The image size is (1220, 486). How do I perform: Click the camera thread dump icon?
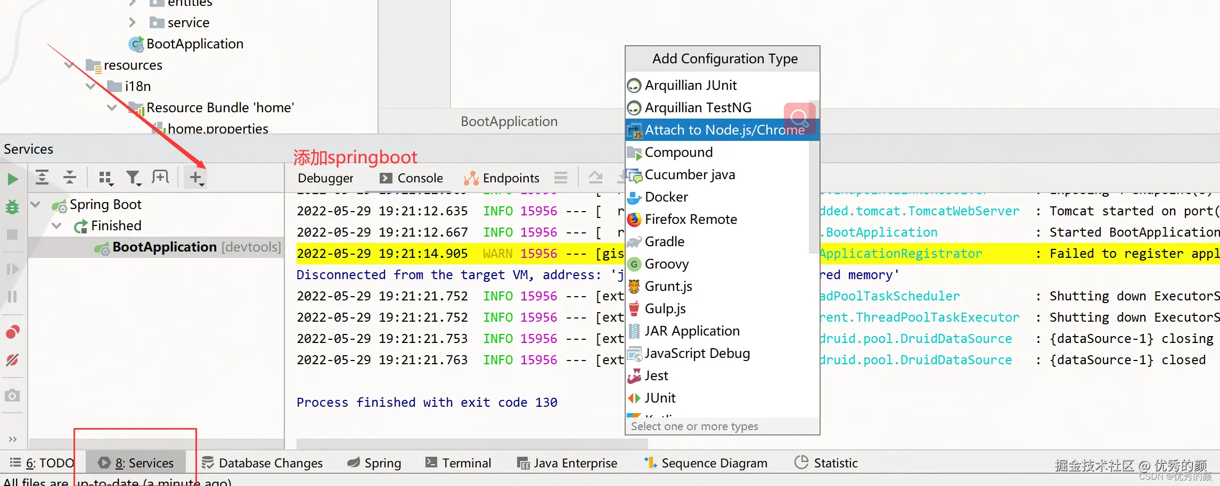(12, 396)
